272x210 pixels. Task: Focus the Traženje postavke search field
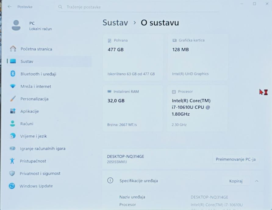coord(138,7)
